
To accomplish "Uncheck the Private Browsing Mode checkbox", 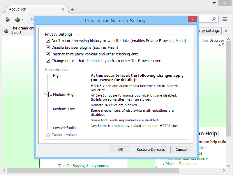I will [48, 41].
